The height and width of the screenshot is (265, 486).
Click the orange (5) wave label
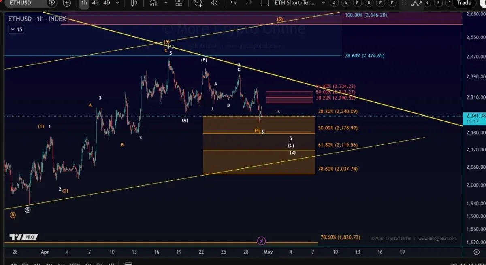280,19
